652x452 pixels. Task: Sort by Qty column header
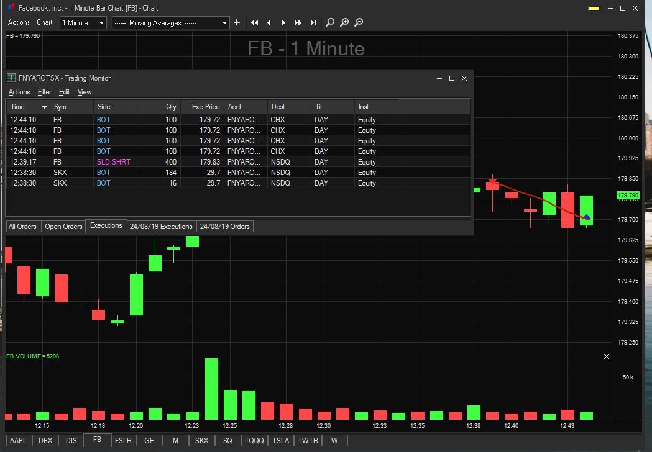(159, 107)
